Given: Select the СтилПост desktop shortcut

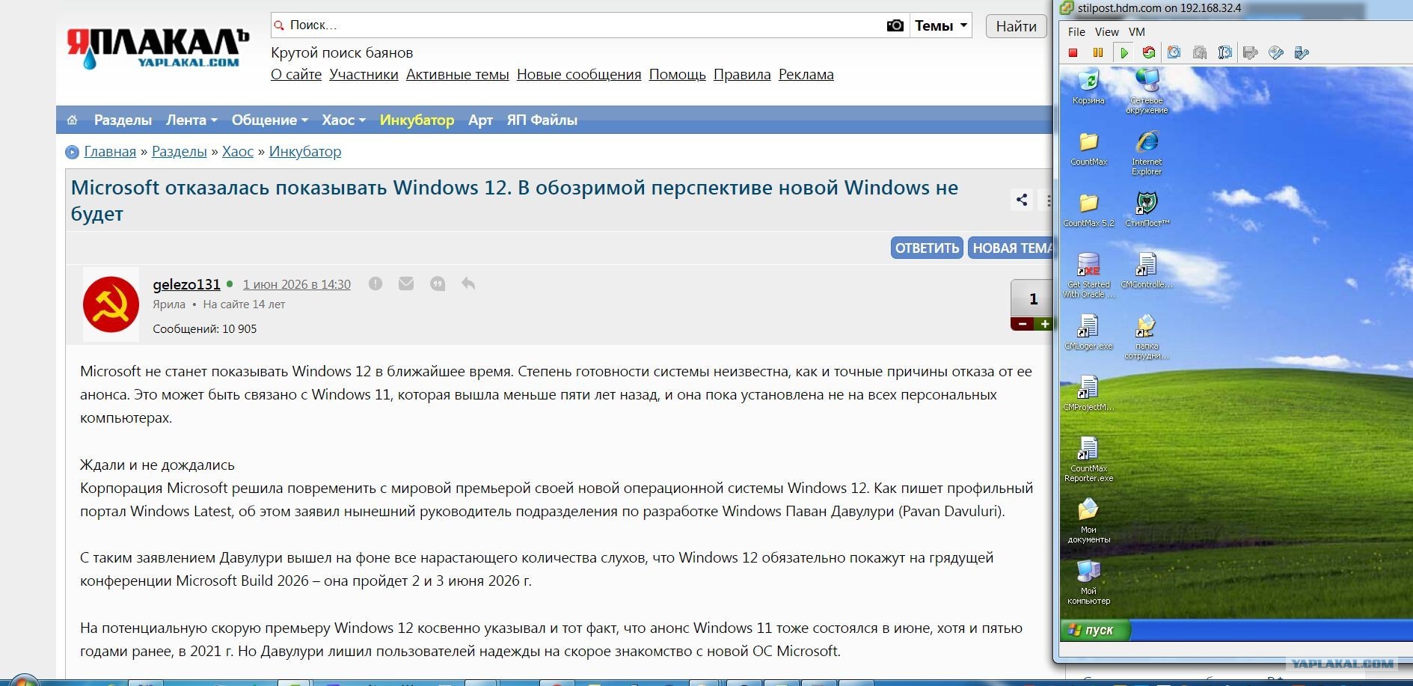Looking at the screenshot, I should pos(1147,209).
